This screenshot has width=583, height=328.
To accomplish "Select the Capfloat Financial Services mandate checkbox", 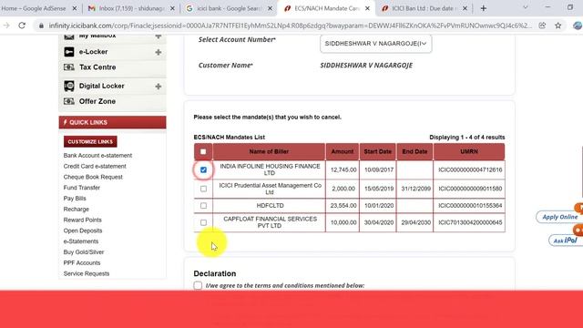I will [x=203, y=222].
